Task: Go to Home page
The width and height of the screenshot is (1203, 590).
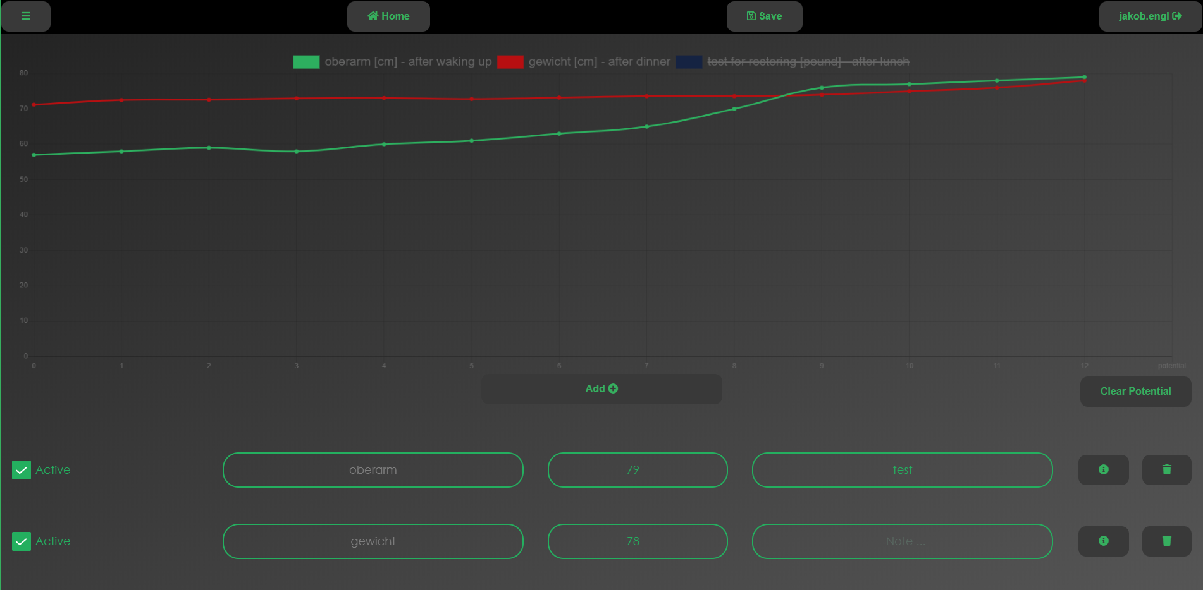Action: click(388, 16)
